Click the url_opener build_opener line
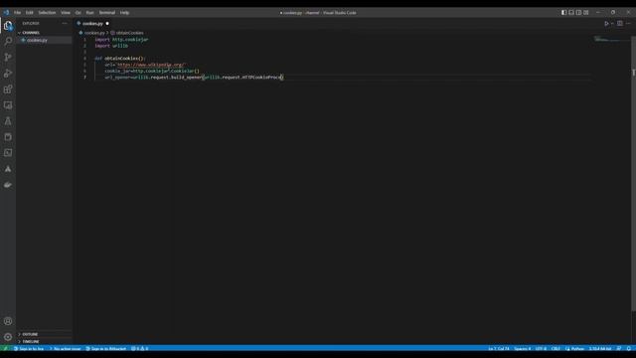Image resolution: width=636 pixels, height=358 pixels. [194, 78]
